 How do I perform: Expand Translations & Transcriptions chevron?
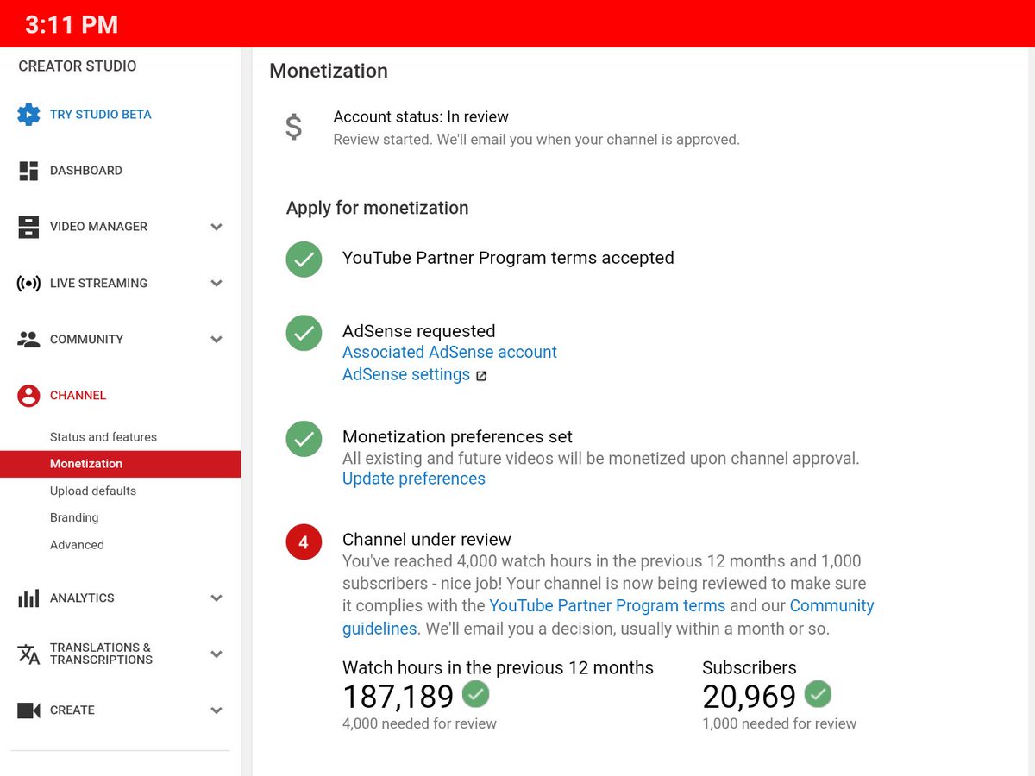tap(216, 654)
